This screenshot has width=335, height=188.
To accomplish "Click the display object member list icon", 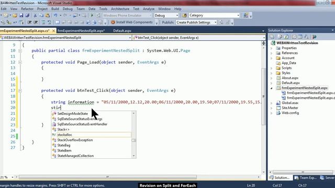I will click(3, 22).
